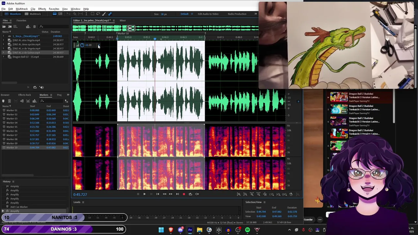Click Selection Start time 0:44.704 field
Screen dimensions: 418x235
point(261,212)
